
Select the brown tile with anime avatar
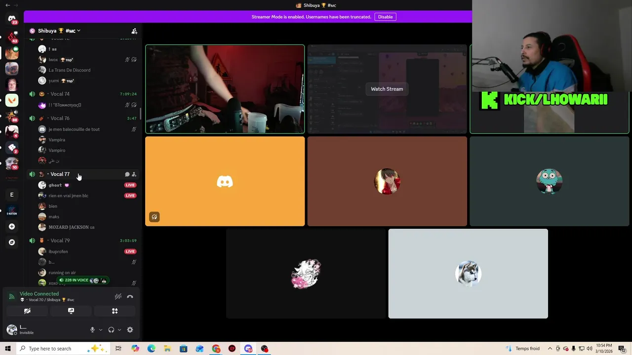(x=387, y=181)
